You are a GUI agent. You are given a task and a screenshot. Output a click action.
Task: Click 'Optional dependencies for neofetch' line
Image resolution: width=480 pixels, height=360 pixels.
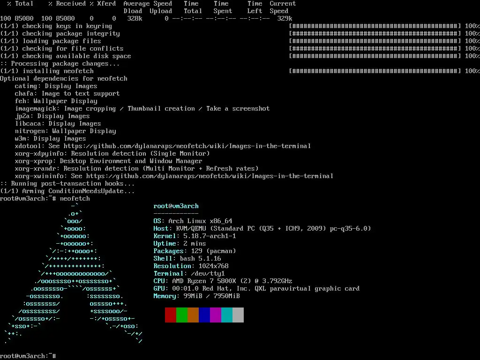click(x=64, y=79)
